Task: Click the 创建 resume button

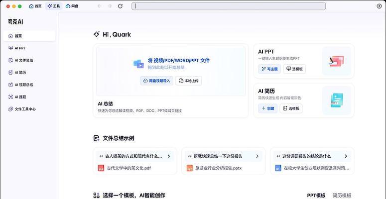Action: [x=268, y=108]
